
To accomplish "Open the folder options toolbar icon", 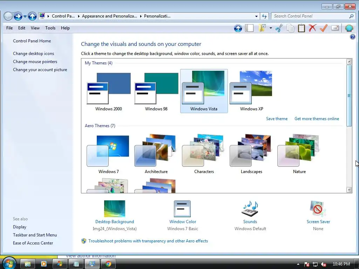I will point(262,28).
